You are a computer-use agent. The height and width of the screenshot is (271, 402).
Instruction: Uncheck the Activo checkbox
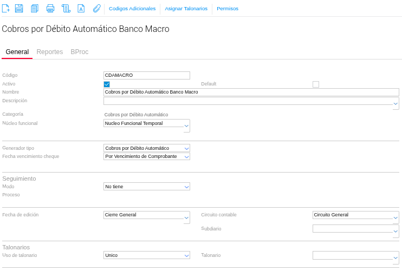click(x=107, y=84)
